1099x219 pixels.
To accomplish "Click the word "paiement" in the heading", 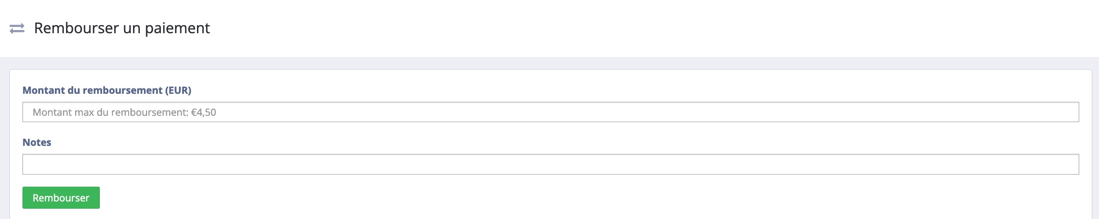I will [177, 29].
